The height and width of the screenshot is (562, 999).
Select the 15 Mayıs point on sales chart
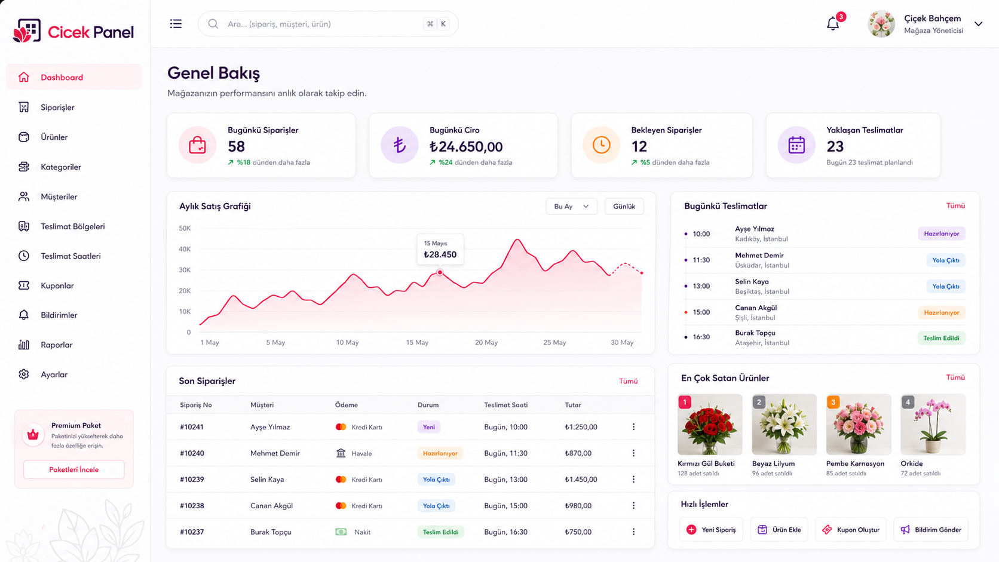click(x=440, y=272)
